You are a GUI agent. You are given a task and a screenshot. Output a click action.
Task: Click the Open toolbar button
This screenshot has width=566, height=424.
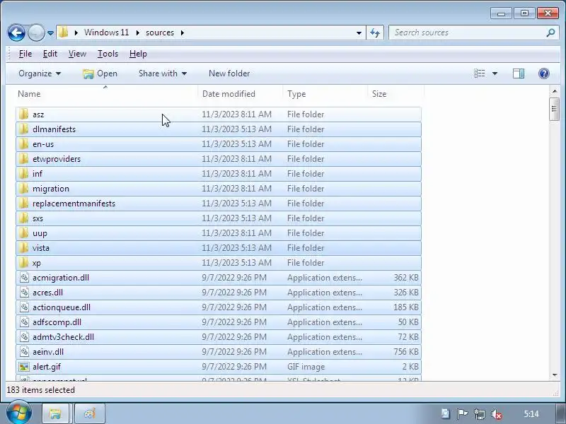point(100,73)
